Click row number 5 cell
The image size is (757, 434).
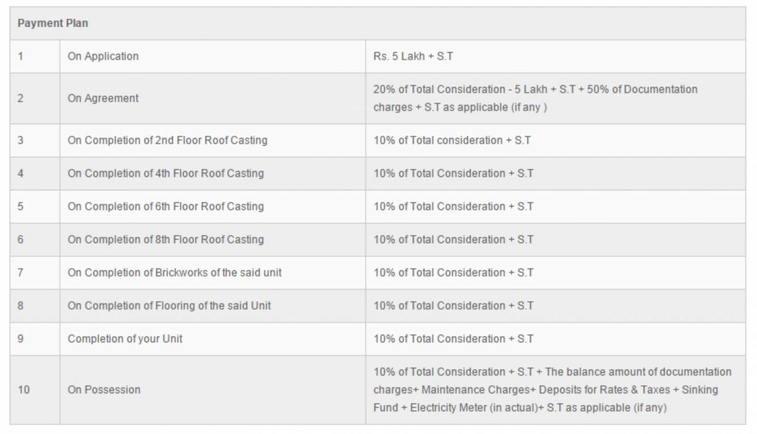(21, 206)
